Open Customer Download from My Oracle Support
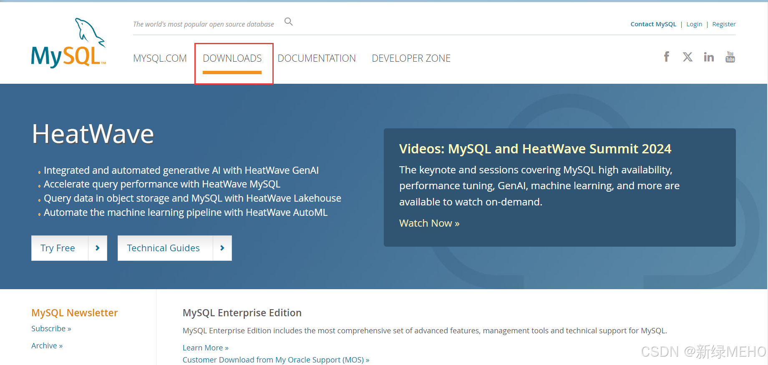Viewport: 768px width, 365px height. [x=276, y=360]
